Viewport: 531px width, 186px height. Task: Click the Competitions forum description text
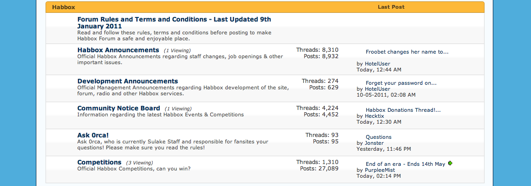pyautogui.click(x=134, y=169)
